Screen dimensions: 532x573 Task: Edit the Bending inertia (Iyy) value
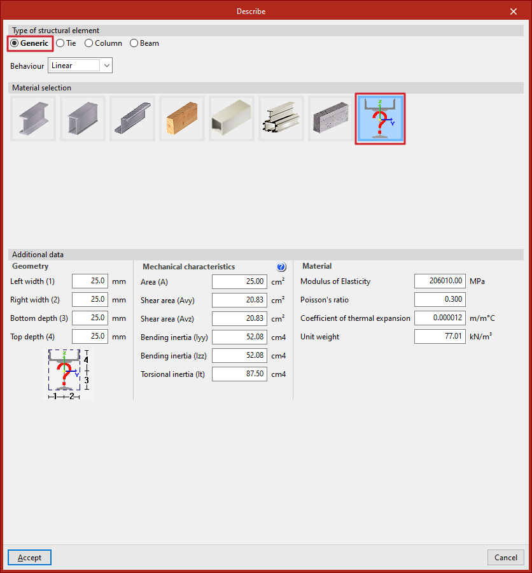(239, 337)
